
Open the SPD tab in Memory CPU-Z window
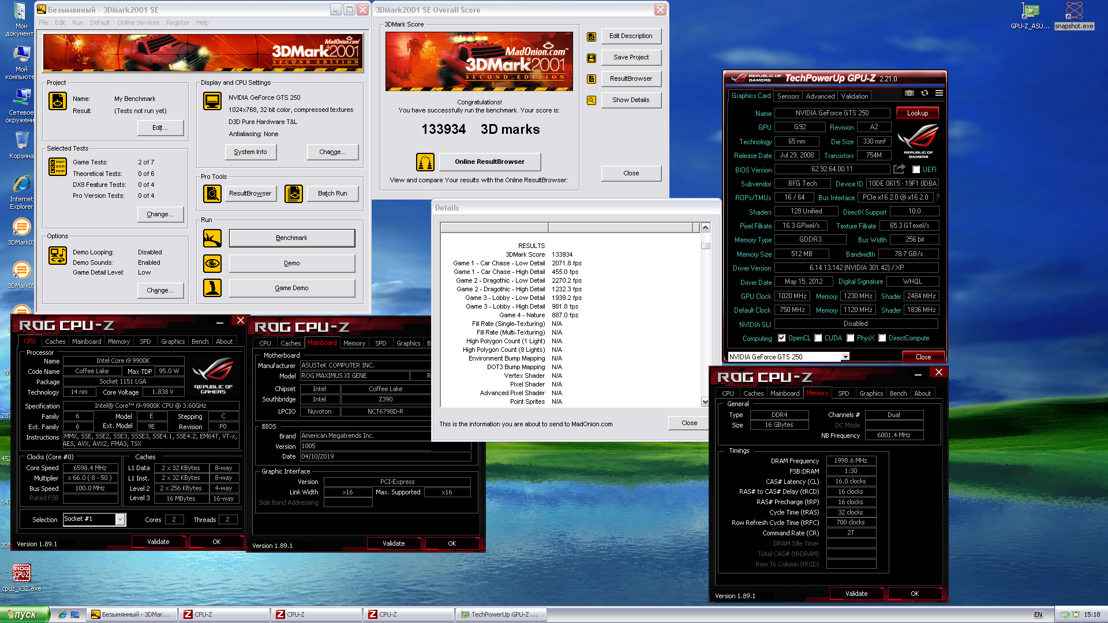coord(843,393)
